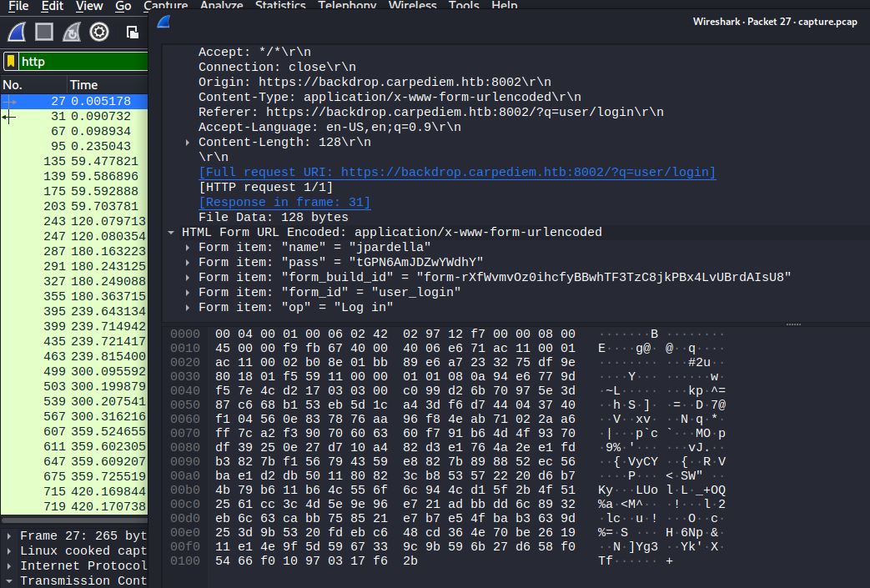Open the View menu
The image size is (870, 588).
[89, 6]
